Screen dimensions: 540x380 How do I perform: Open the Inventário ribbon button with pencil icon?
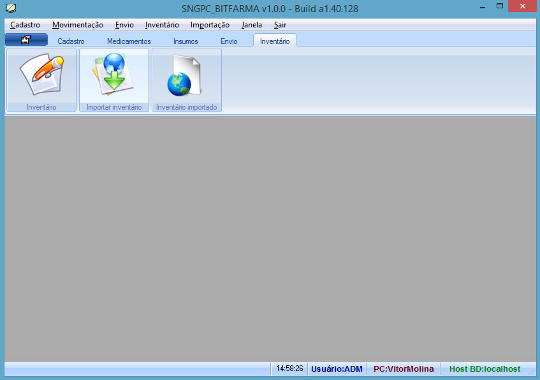[41, 80]
